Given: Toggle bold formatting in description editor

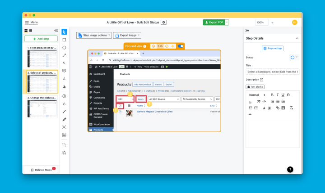Looking at the screenshot, I should coord(272,95).
